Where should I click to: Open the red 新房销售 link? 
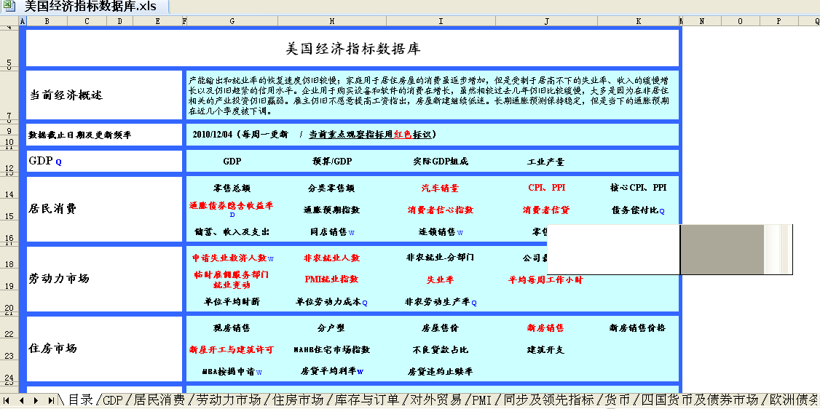(x=545, y=328)
